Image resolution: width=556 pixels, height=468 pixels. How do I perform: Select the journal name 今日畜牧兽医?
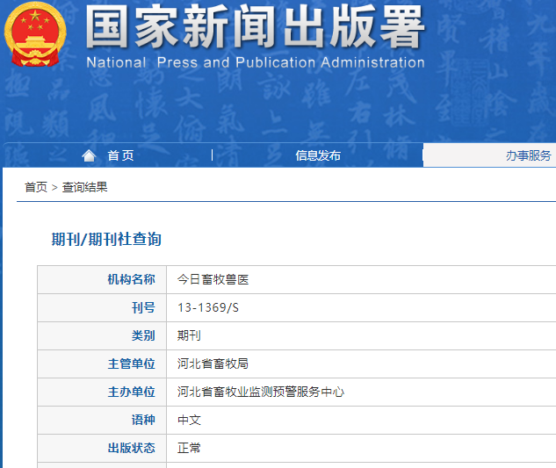tap(213, 279)
